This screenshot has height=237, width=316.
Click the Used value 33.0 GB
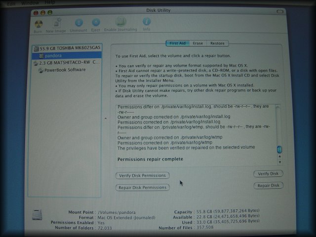coord(228,222)
